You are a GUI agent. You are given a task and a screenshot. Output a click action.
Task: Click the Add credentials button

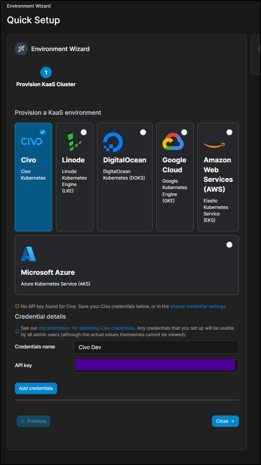(36, 388)
